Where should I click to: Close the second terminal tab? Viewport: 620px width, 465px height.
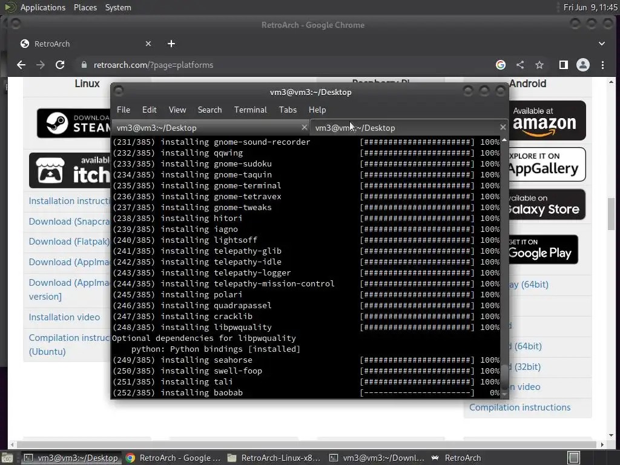point(503,127)
